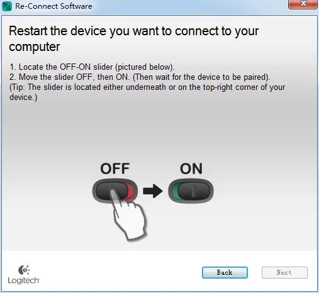This screenshot has height=293, width=319.
Task: Click step 1 Locate the OFF-ON slider
Action: click(92, 67)
